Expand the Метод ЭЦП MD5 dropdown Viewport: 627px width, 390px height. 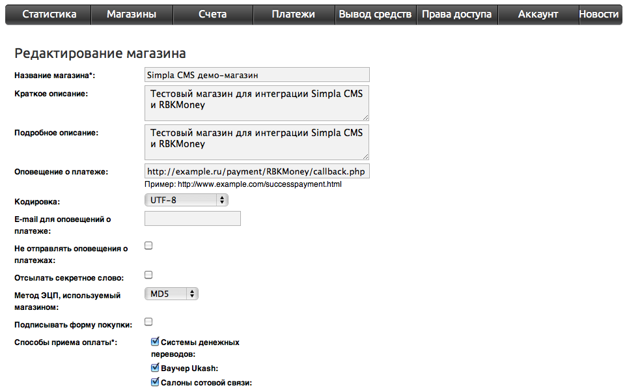[x=171, y=294]
